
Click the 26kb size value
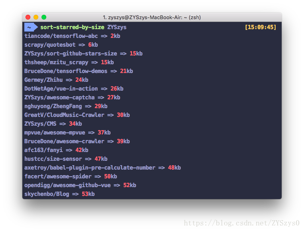click(x=117, y=89)
